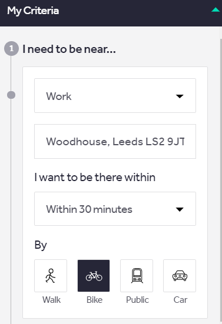This screenshot has height=324, width=222.
Task: Collapse My Criteria with the green arrow
Action: click(216, 10)
